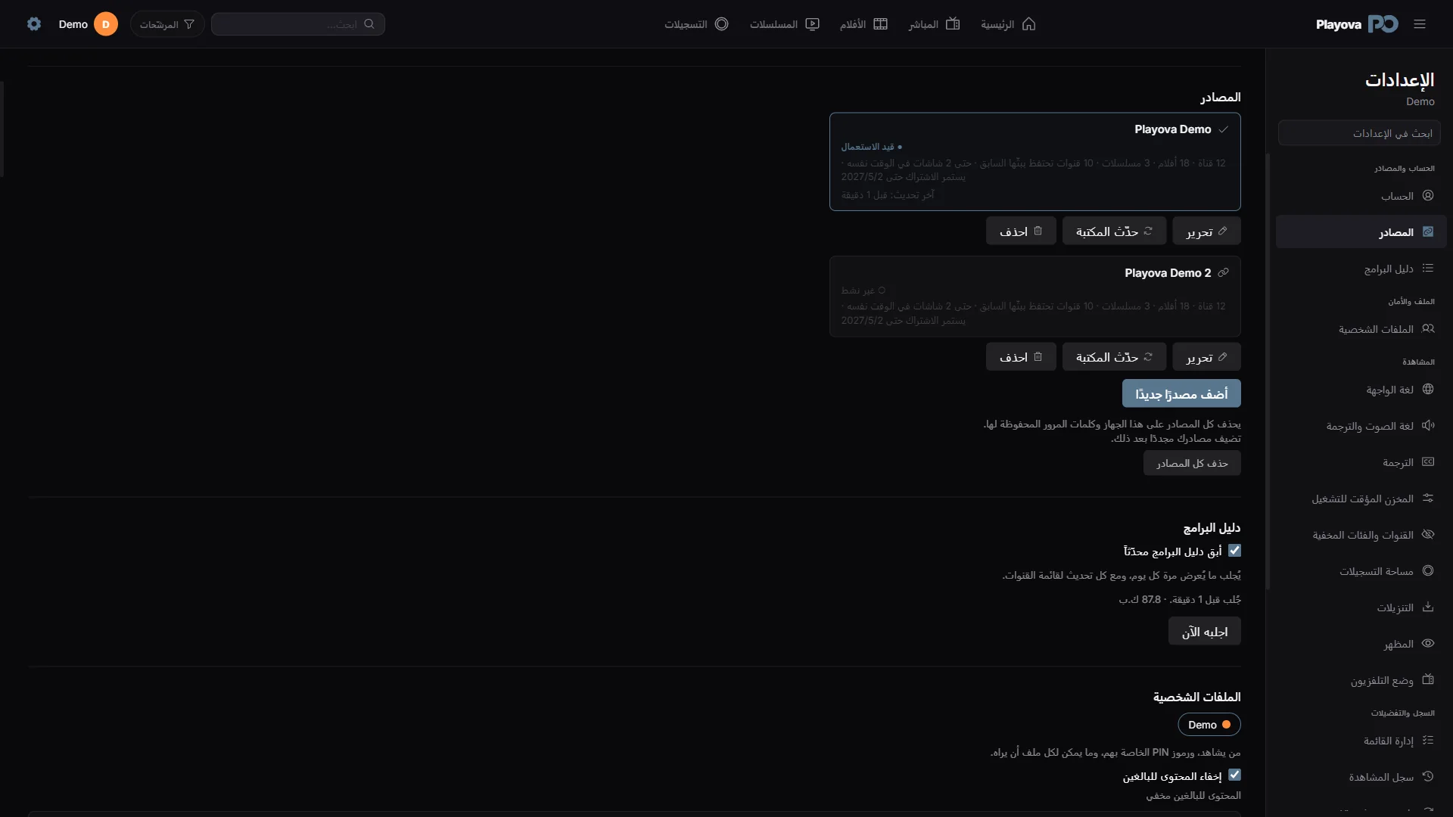Click احذف delete for Playova Demo 2

pos(1021,357)
